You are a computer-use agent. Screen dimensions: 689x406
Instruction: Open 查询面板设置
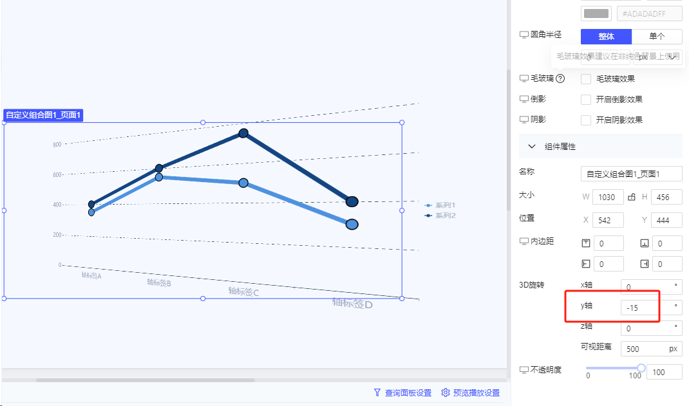click(408, 392)
